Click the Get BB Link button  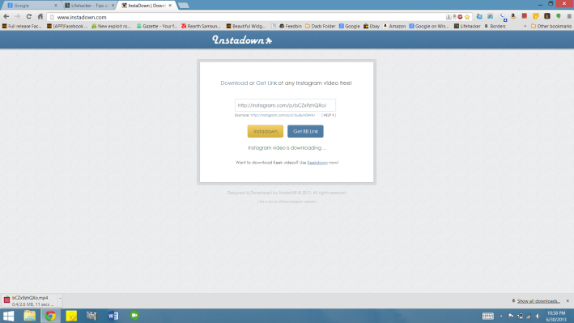305,131
